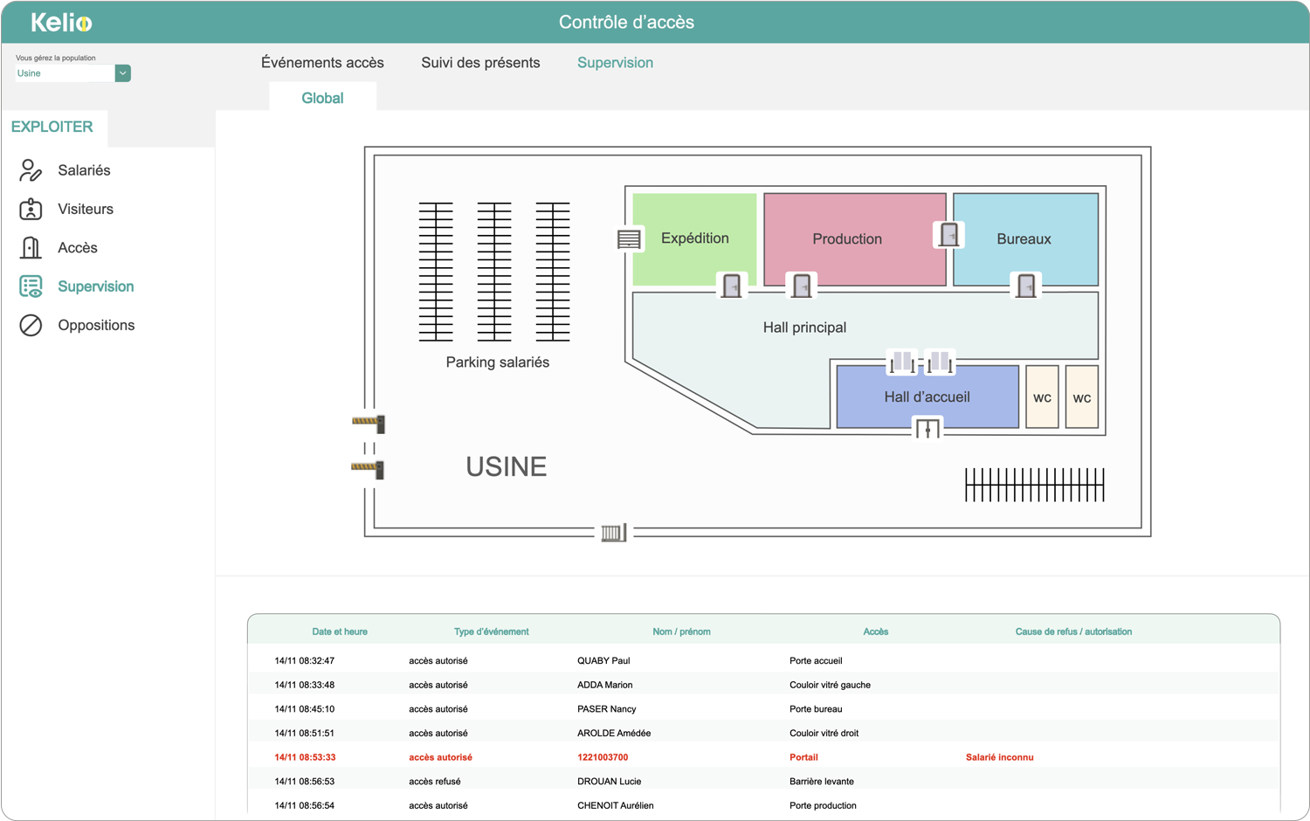Open the Suivi des présents tab

pyautogui.click(x=480, y=63)
